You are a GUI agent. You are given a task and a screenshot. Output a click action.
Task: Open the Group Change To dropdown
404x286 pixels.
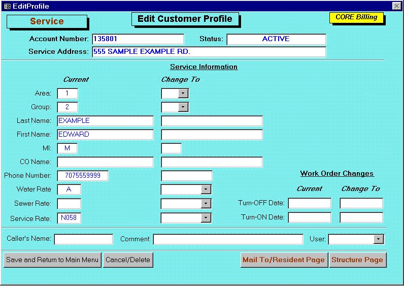point(183,107)
